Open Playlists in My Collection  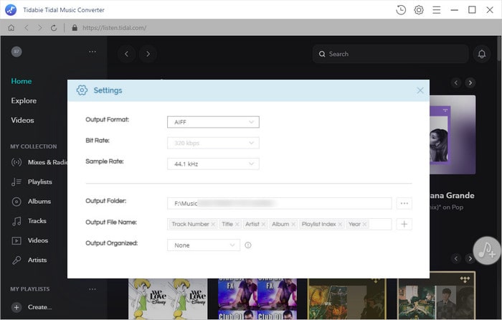coord(32,182)
